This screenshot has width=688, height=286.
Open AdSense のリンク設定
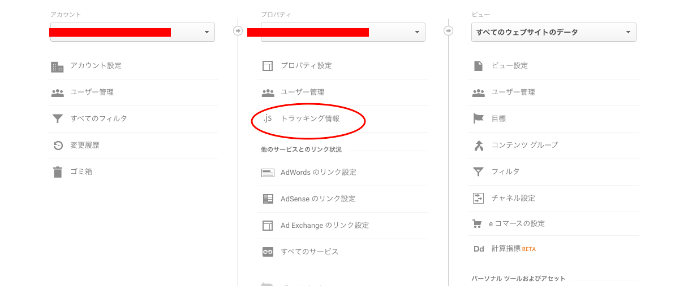(x=317, y=199)
